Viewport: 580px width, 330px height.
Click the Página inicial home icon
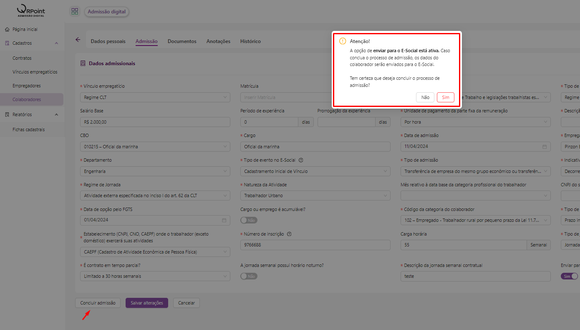coord(7,30)
